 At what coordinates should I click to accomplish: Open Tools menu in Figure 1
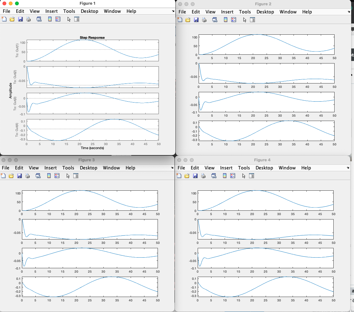pos(69,11)
